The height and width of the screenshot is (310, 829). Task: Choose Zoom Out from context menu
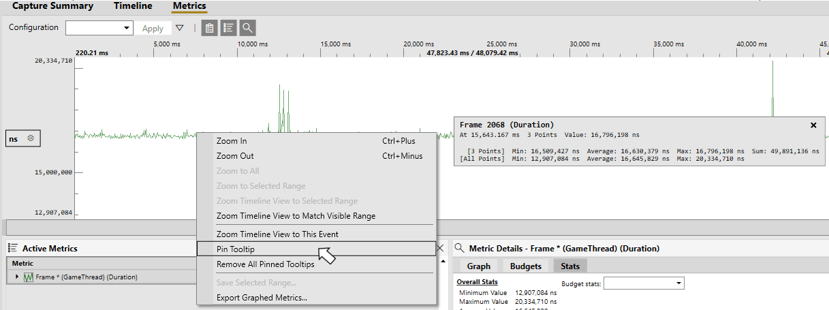pyautogui.click(x=316, y=156)
